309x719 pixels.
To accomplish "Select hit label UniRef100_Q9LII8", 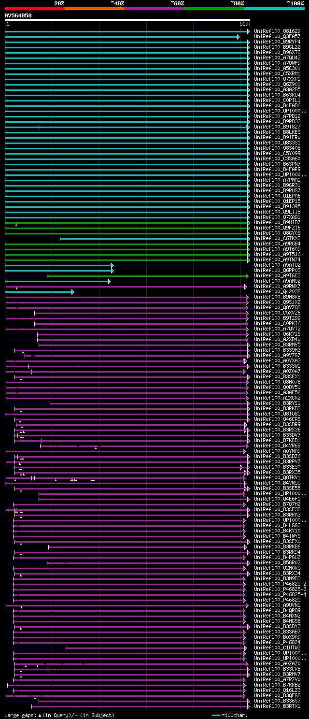I will click(x=277, y=212).
